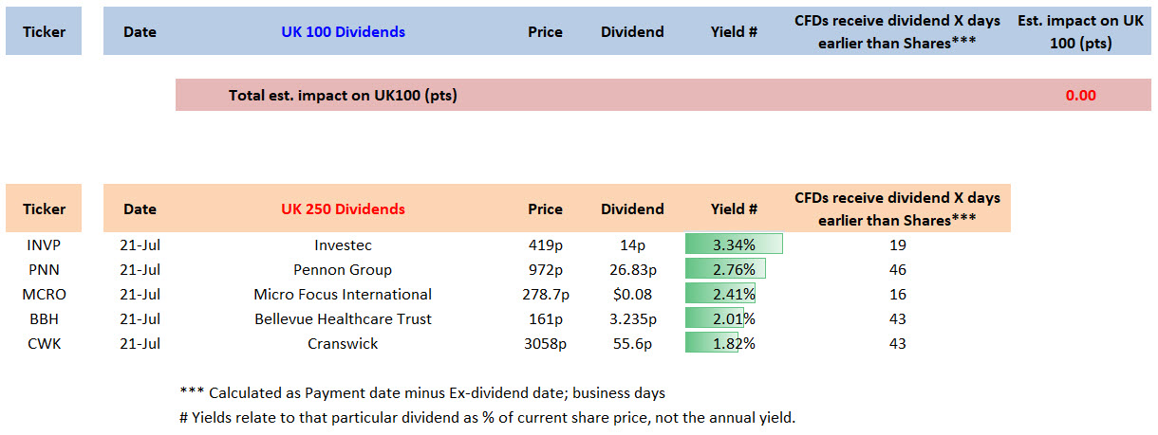Select the Micro Focus International cell
The height and width of the screenshot is (435, 1158).
(x=343, y=294)
